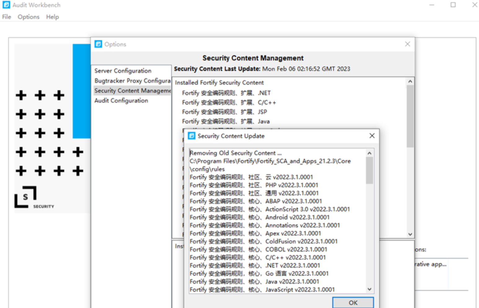479x308 pixels.
Task: Close the Options dialog
Action: tap(407, 44)
